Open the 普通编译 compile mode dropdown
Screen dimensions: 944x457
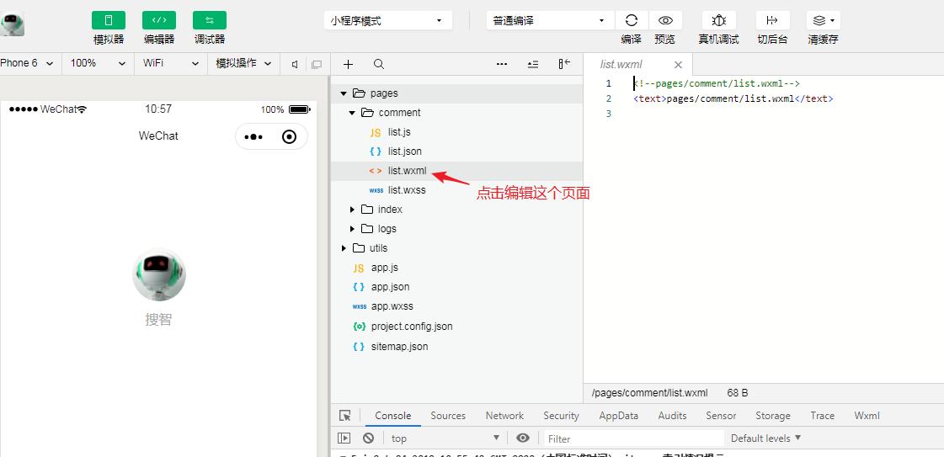[550, 20]
